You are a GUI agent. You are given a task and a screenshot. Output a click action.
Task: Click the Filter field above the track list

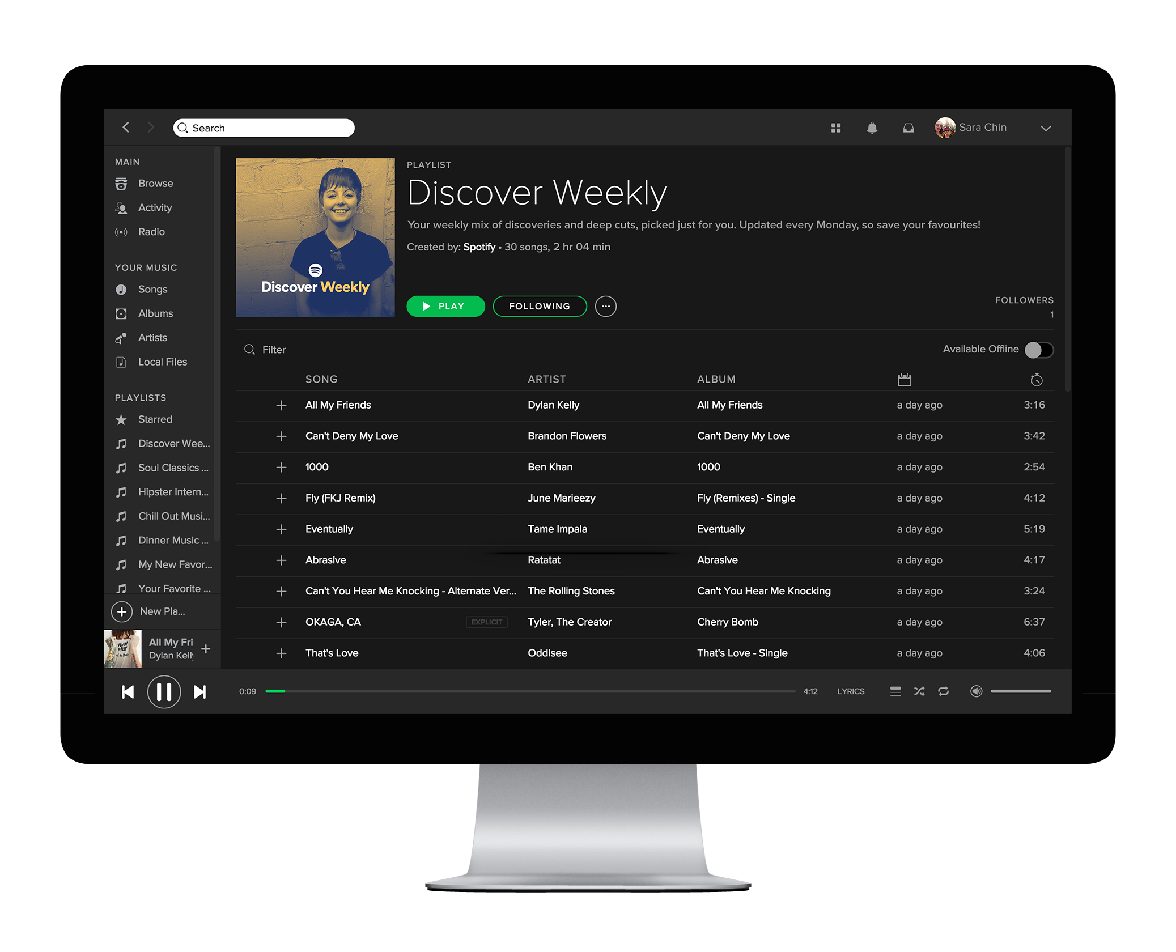point(273,350)
